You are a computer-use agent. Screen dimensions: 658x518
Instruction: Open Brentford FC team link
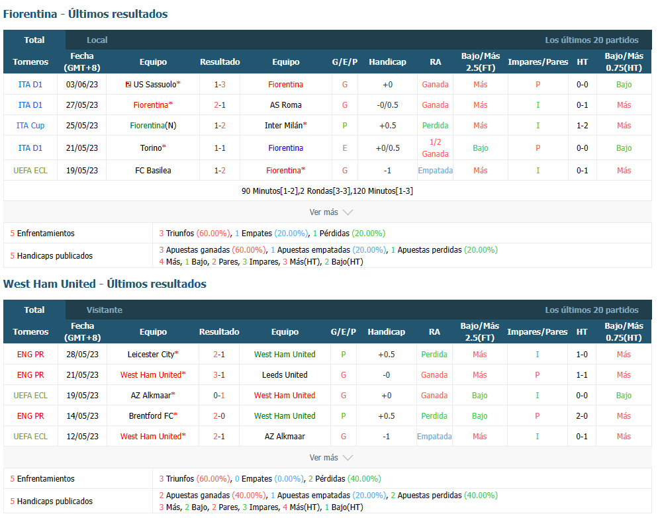[151, 416]
